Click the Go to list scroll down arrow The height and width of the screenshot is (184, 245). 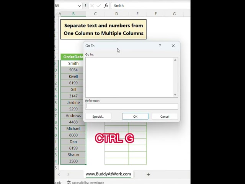point(175,95)
